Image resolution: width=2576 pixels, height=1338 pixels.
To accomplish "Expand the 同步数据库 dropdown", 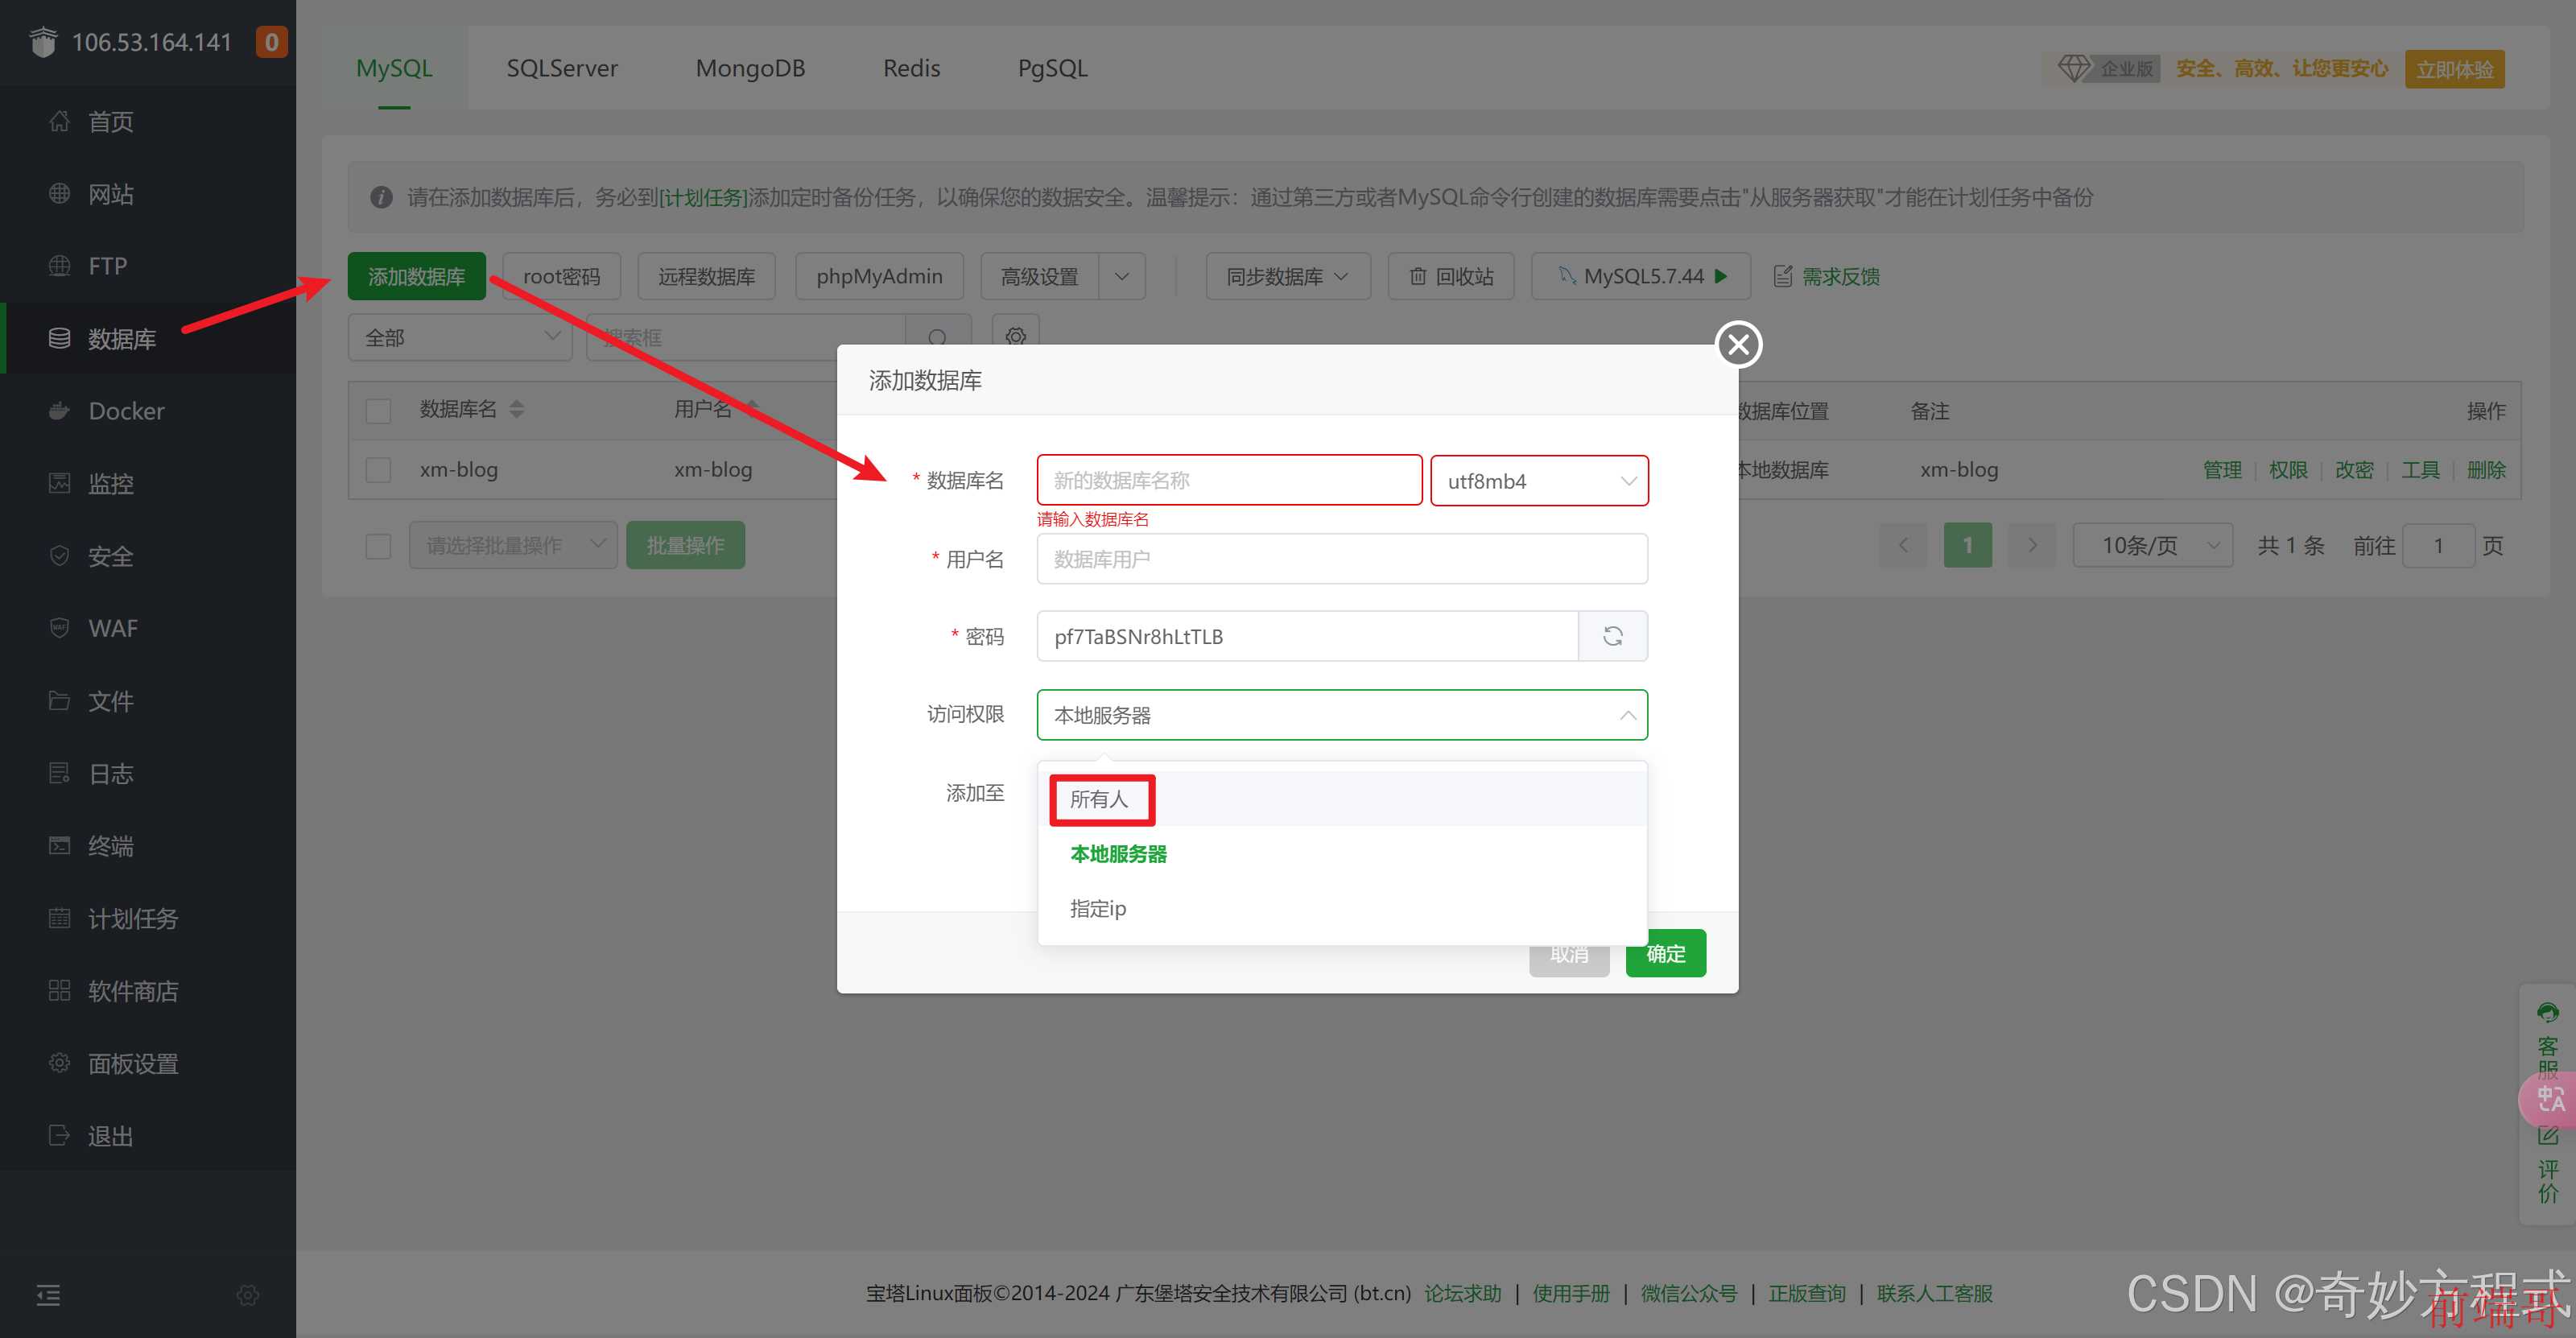I will point(1287,276).
